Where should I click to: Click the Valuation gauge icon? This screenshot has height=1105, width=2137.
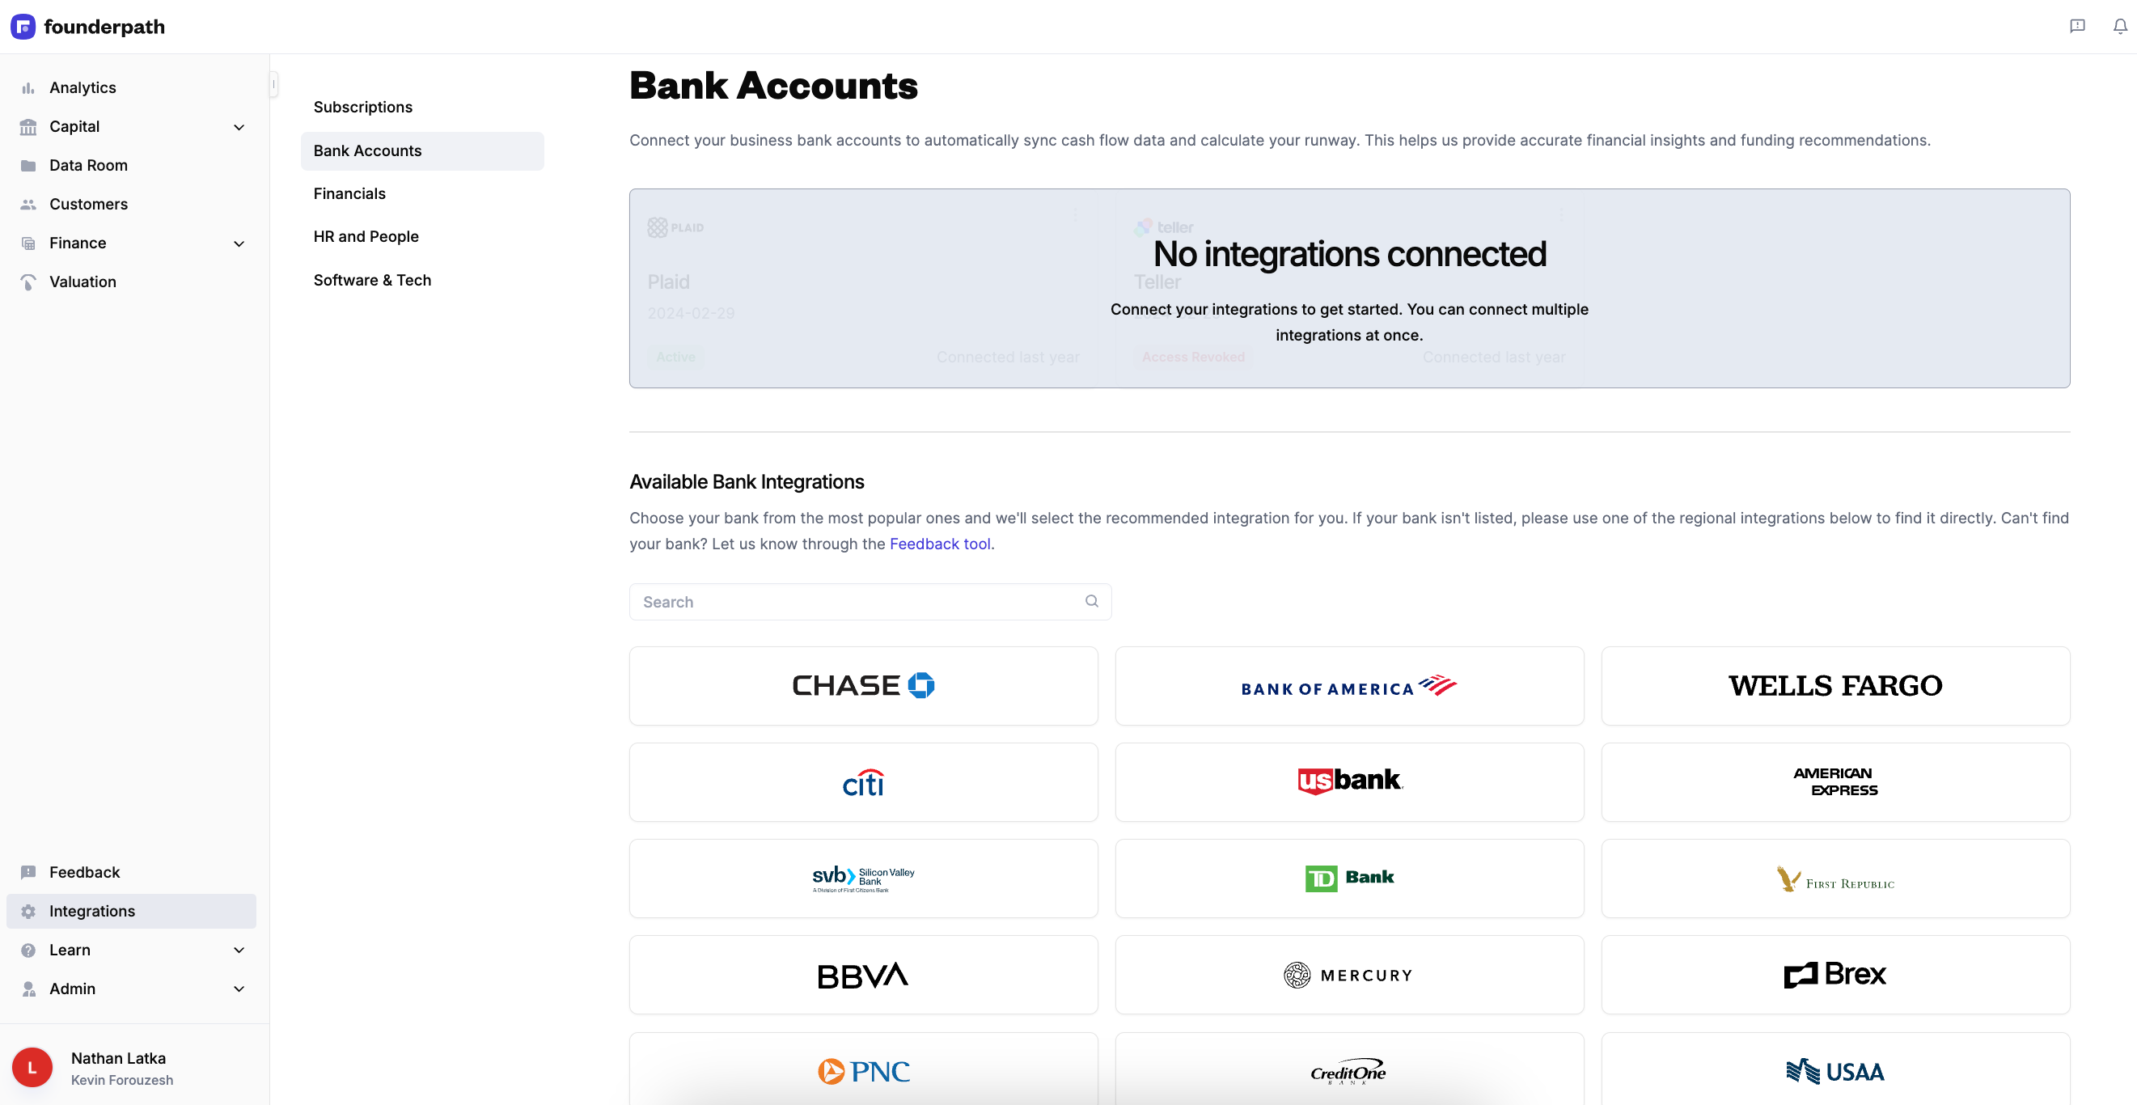click(28, 282)
